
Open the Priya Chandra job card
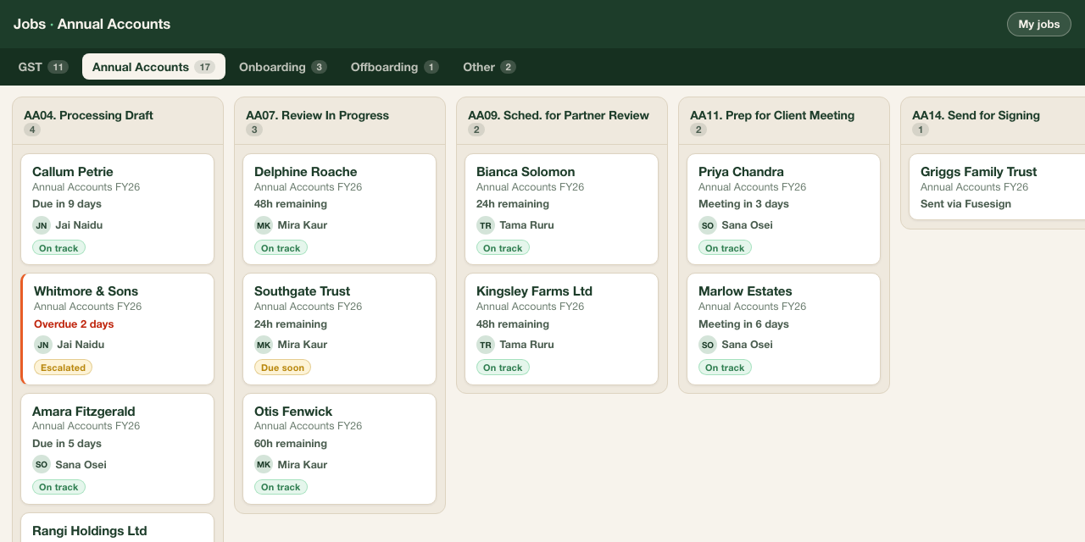coord(784,209)
